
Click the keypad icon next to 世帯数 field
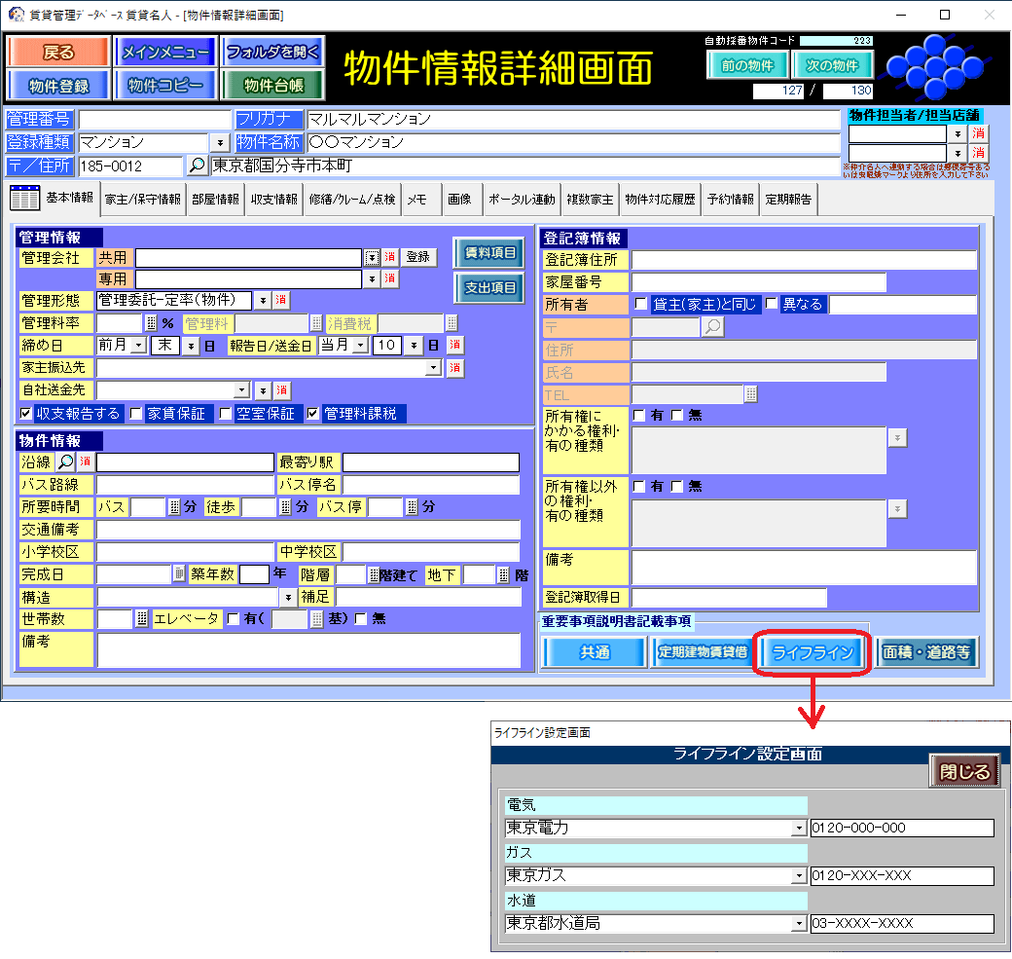pyautogui.click(x=141, y=618)
